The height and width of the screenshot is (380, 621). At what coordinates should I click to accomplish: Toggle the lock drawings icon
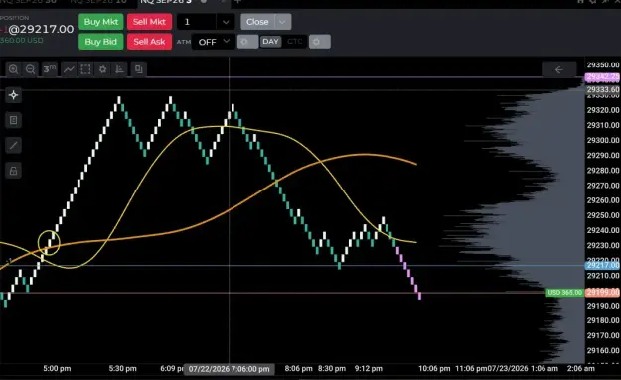pyautogui.click(x=14, y=171)
